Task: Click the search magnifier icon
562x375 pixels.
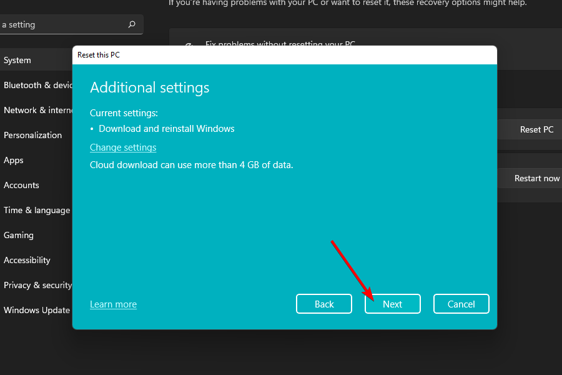Action: [132, 25]
